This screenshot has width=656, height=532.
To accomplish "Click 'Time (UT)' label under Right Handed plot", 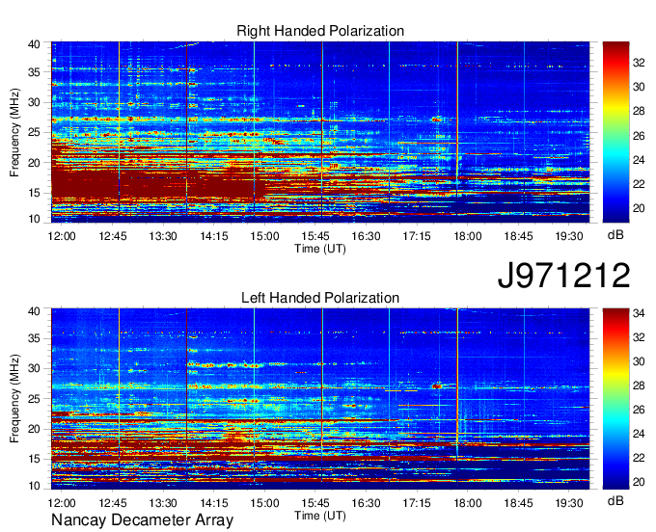I will pos(320,249).
